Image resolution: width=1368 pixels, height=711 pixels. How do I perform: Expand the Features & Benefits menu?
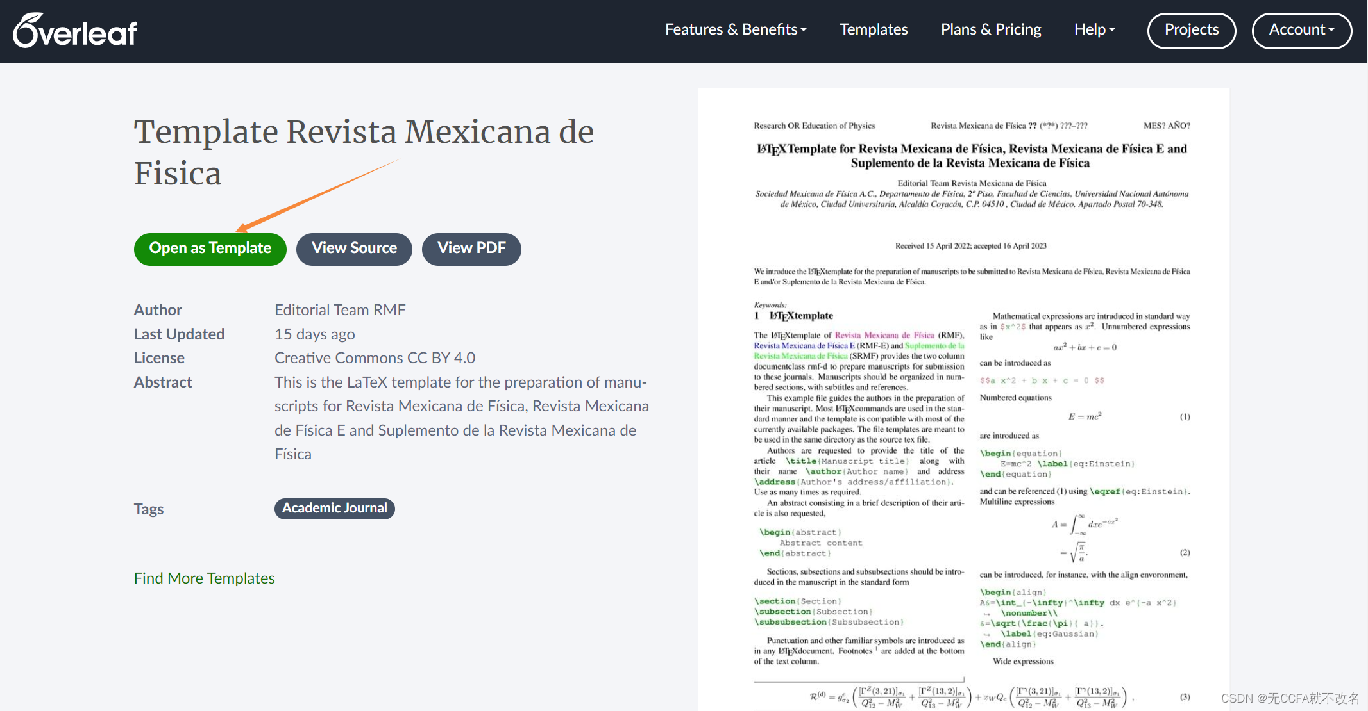tap(736, 29)
